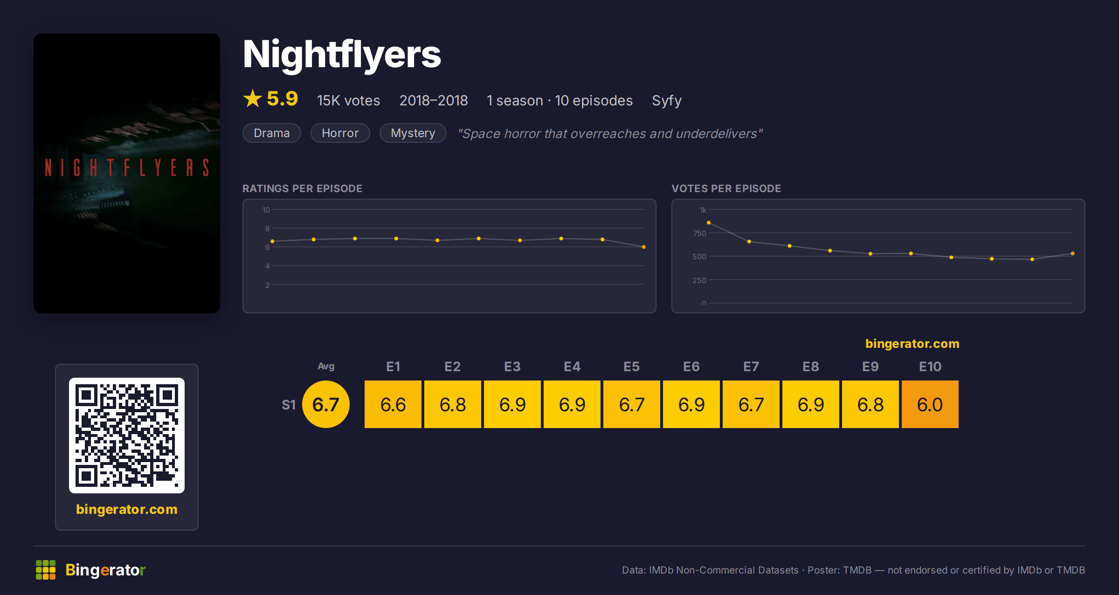Open bingerator.com link under QR code
Screen dimensions: 1119x595
[127, 509]
